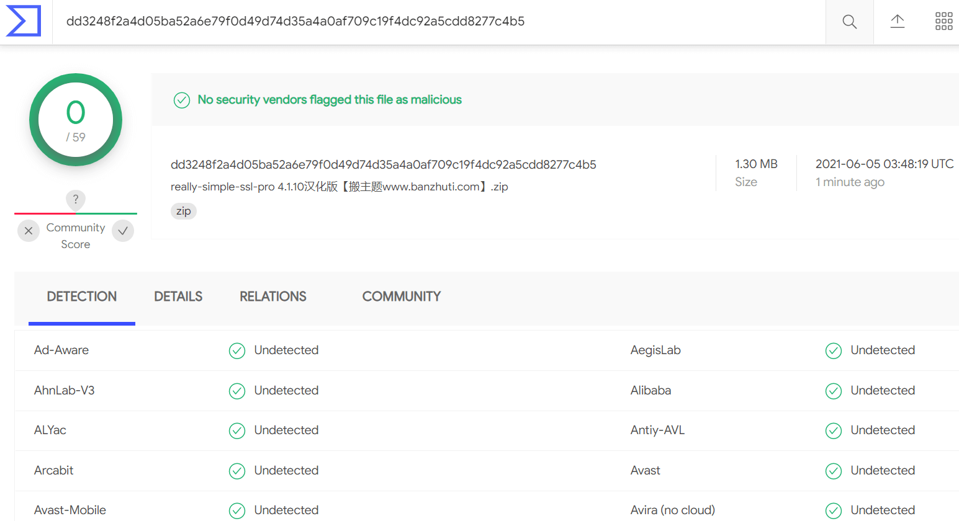This screenshot has width=959, height=521.
Task: Click the file hash under the banner
Action: [x=384, y=164]
